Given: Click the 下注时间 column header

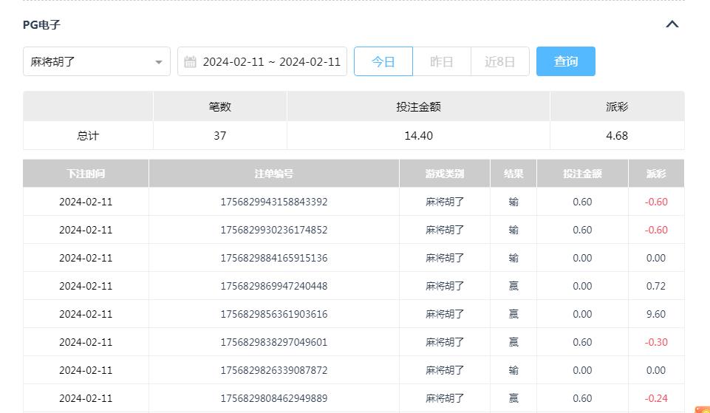Looking at the screenshot, I should click(86, 174).
